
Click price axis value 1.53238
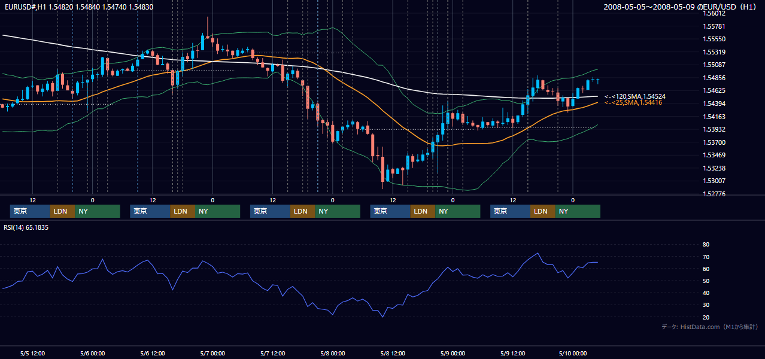(714, 168)
